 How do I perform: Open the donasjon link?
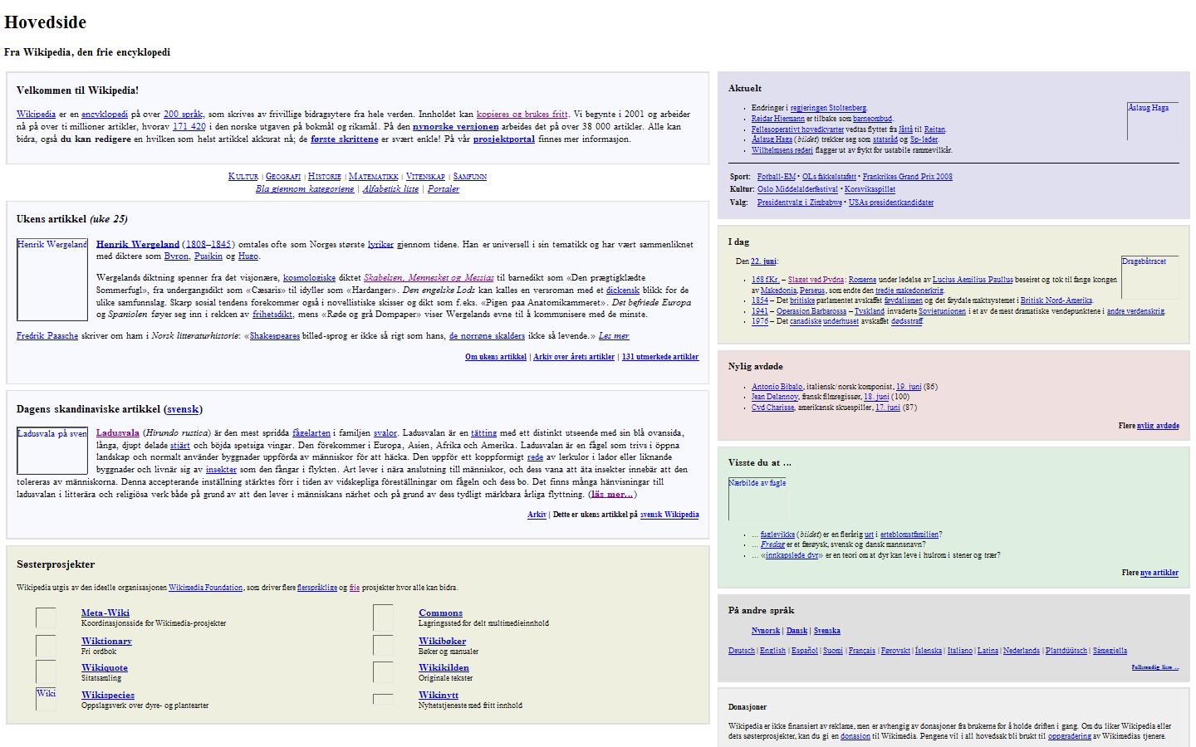(855, 736)
